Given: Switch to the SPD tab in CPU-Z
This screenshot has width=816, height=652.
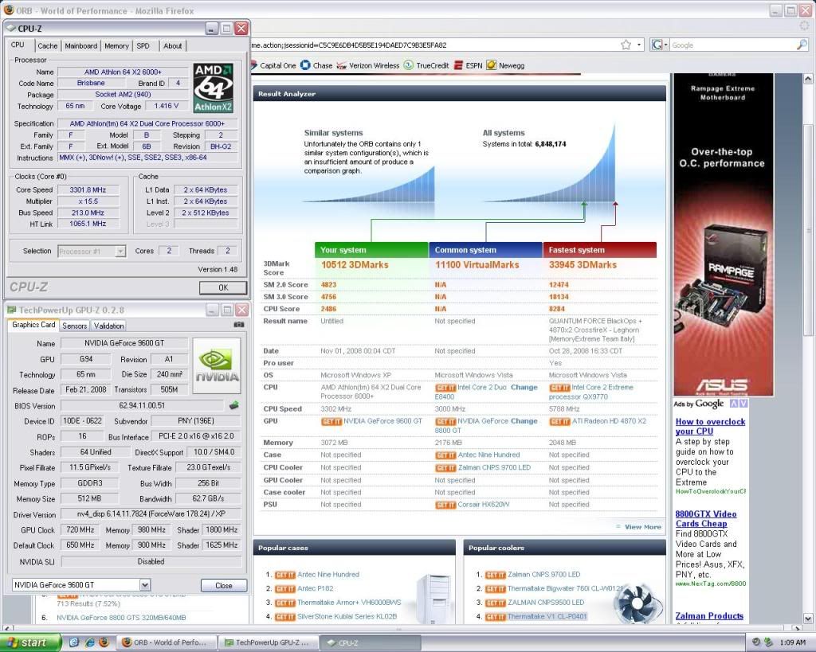Looking at the screenshot, I should [x=143, y=45].
